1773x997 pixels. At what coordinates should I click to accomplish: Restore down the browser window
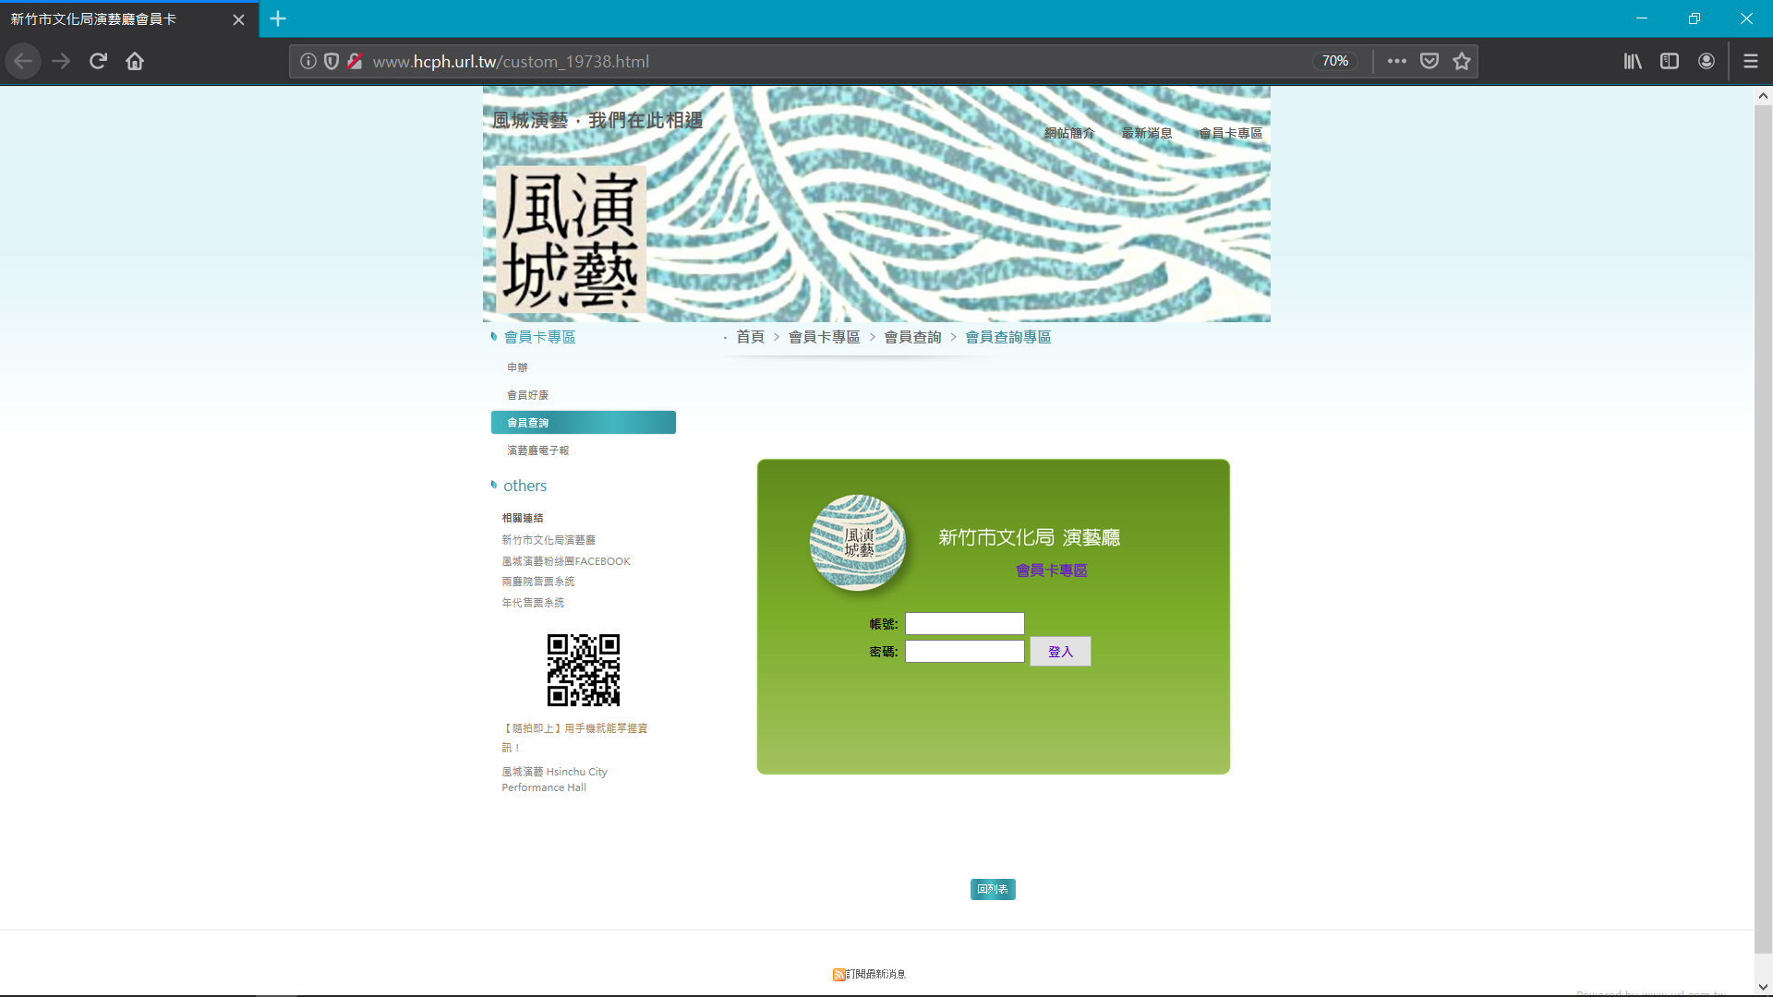1695,18
